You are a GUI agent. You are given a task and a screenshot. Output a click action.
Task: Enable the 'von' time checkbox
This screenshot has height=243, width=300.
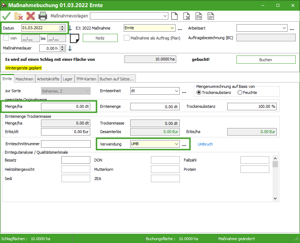[x=6, y=38]
